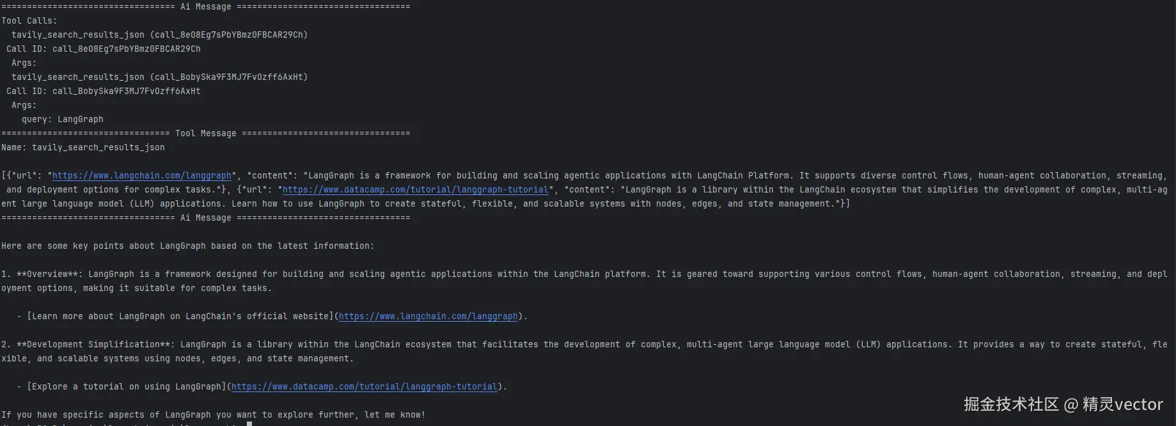The image size is (1176, 426).
Task: Click the first 'Ai Message' separator header
Action: (205, 7)
